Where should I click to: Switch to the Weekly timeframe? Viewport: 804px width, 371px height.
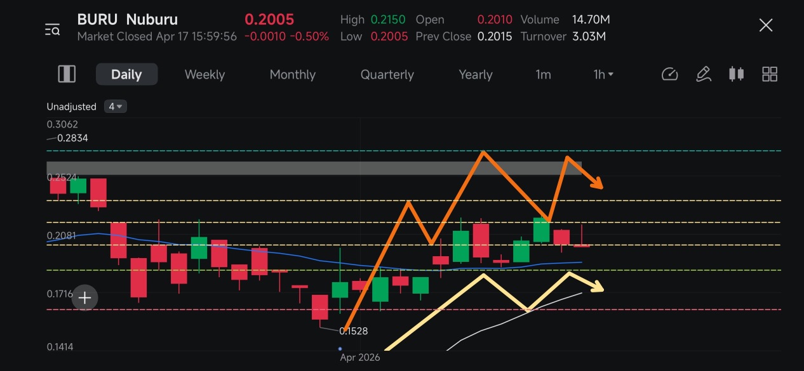[204, 74]
